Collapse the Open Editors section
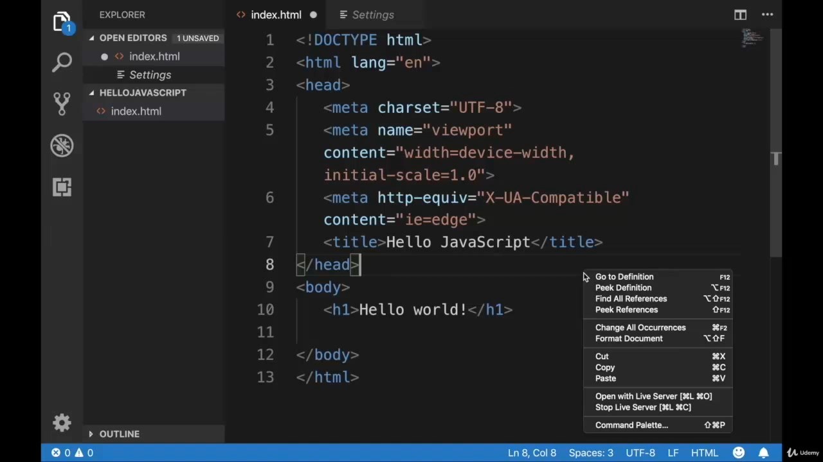The width and height of the screenshot is (823, 462). tap(92, 38)
